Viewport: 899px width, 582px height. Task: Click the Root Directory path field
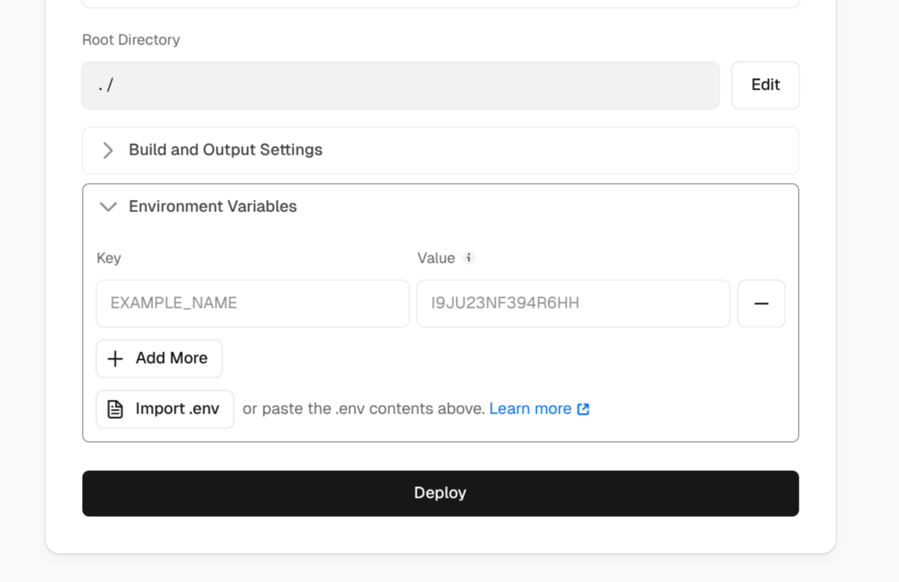[x=400, y=85]
